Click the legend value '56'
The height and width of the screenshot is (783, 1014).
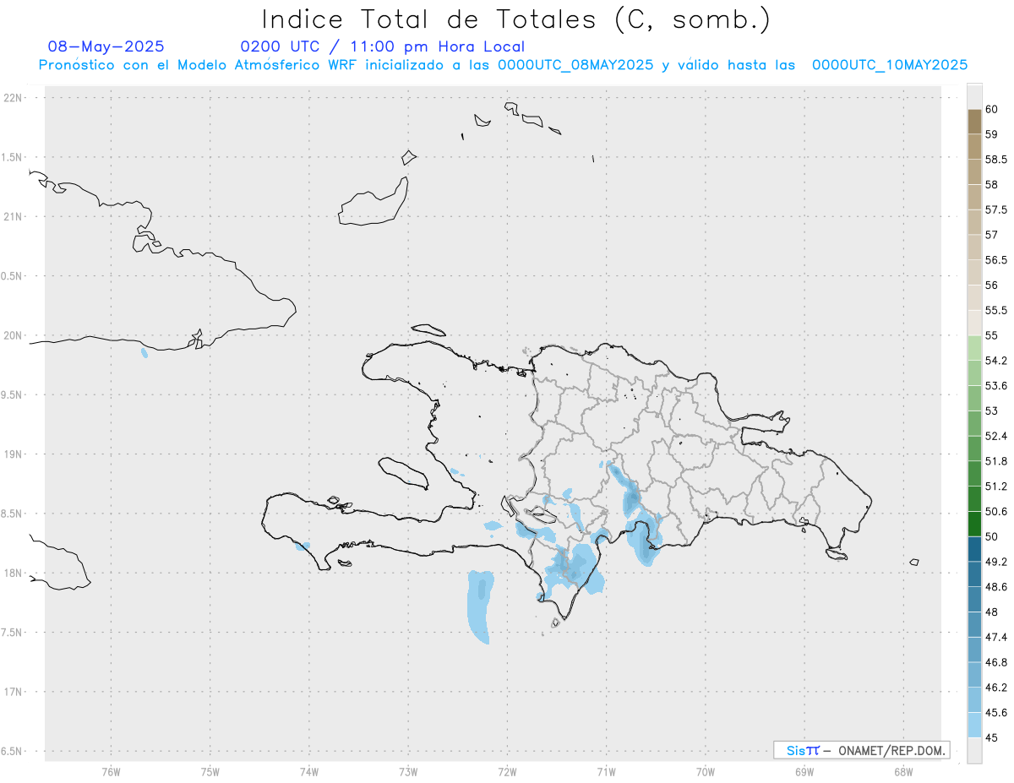point(991,285)
